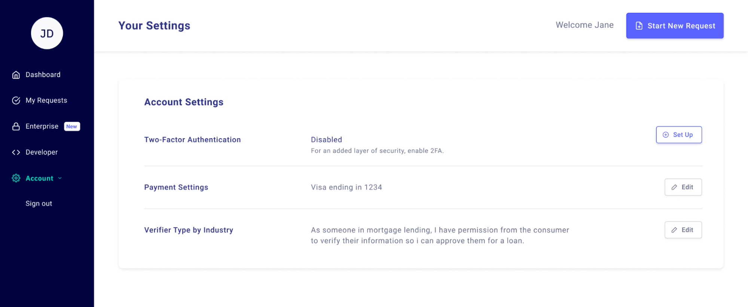Click the Developer code brackets icon
The width and height of the screenshot is (748, 307).
(x=16, y=152)
